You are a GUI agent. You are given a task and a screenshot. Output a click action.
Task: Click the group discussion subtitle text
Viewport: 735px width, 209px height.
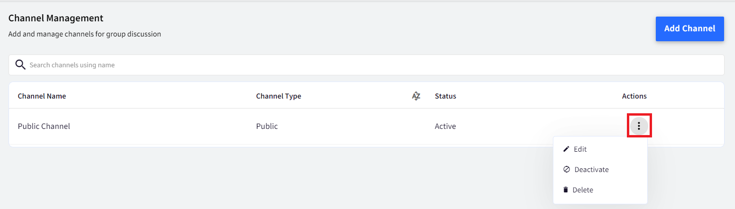(84, 35)
